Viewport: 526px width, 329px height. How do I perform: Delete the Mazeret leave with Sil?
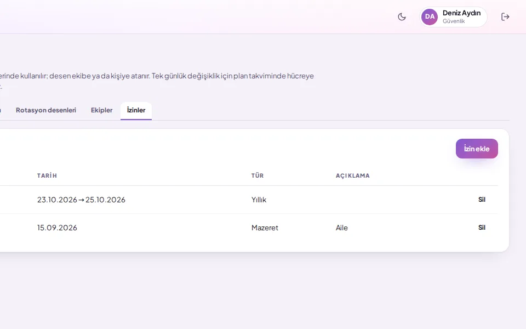click(x=482, y=228)
